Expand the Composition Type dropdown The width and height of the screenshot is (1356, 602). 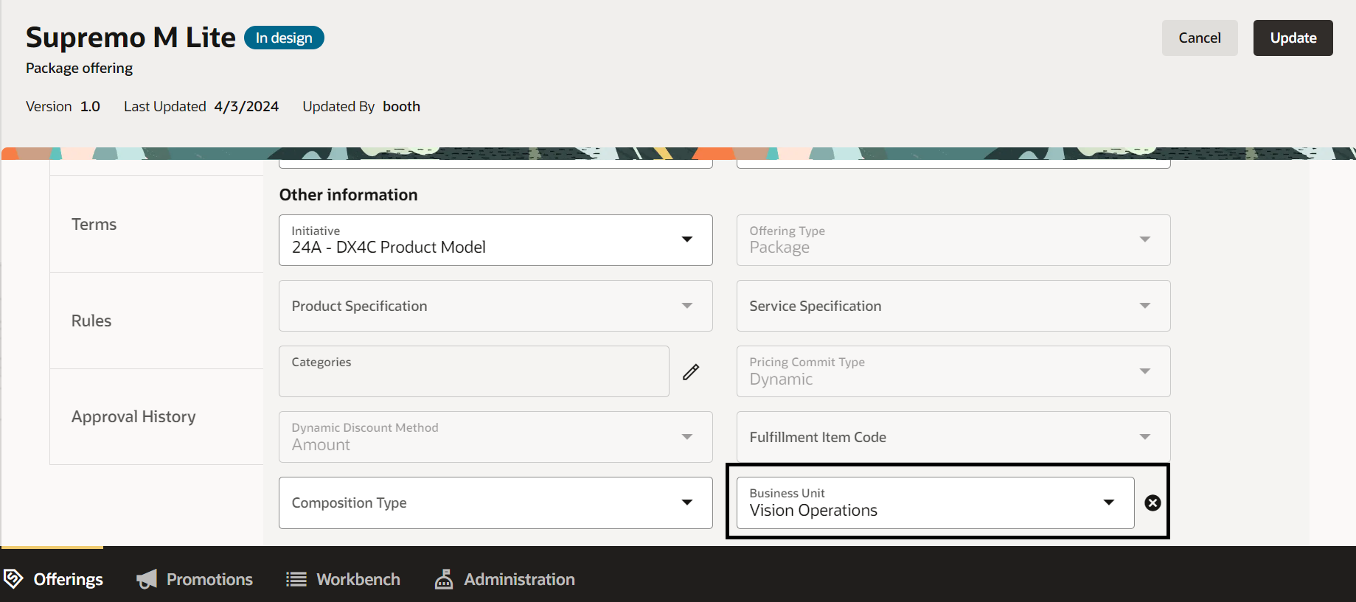click(x=687, y=503)
